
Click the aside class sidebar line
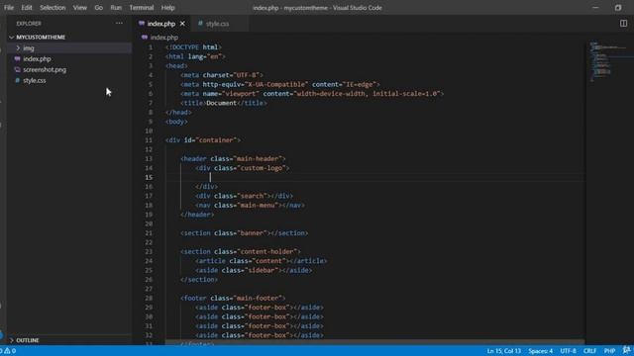coord(254,270)
